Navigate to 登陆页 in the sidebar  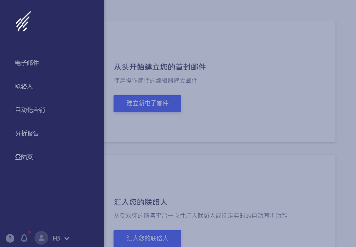pos(24,157)
